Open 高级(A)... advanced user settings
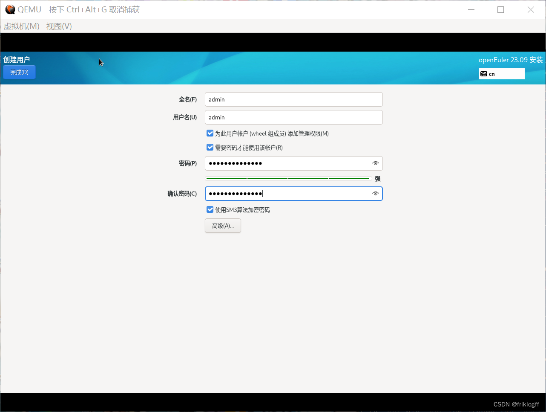This screenshot has height=412, width=546. [x=223, y=226]
